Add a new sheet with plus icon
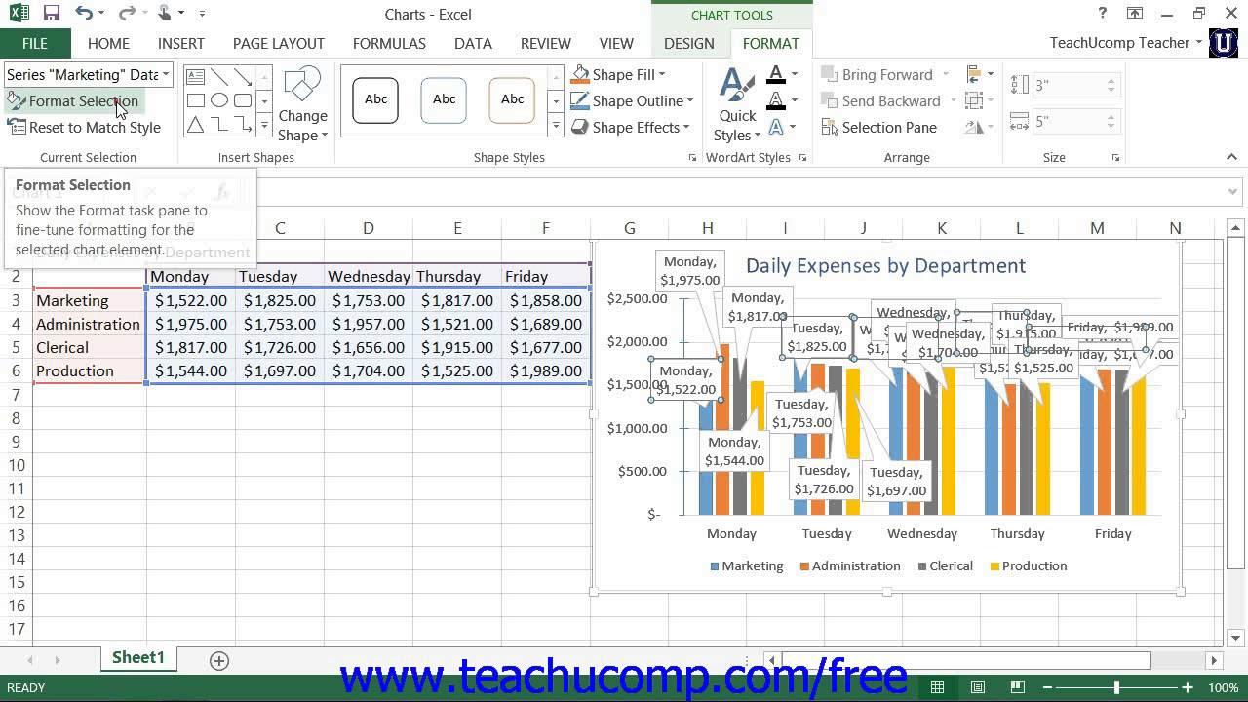1248x702 pixels. tap(219, 661)
